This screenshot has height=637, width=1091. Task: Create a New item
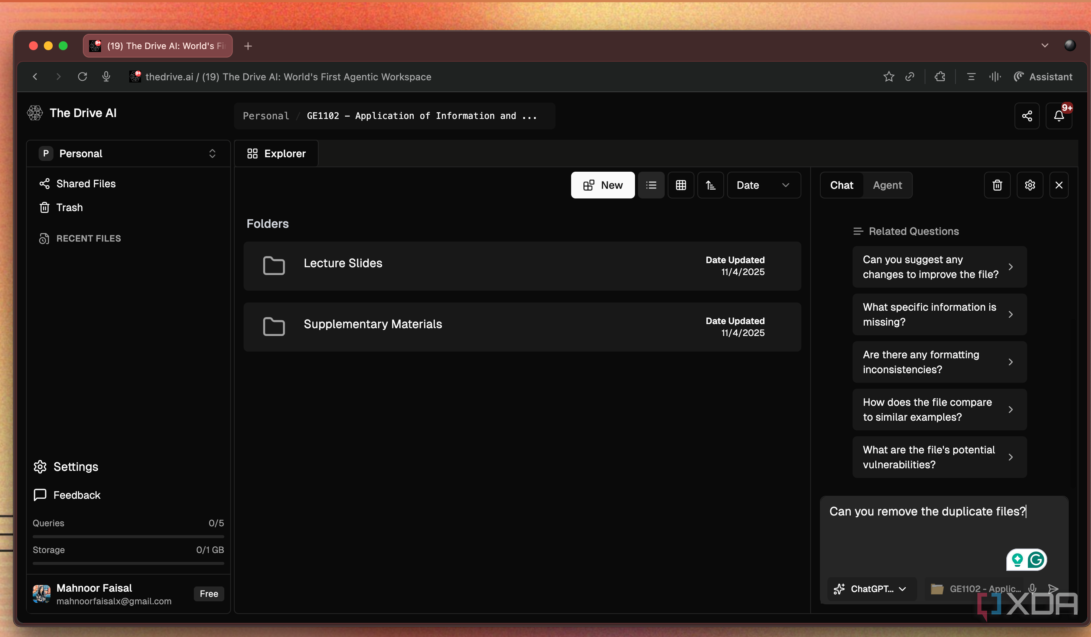pos(603,185)
